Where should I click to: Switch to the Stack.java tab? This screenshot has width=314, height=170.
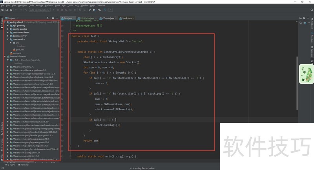point(127,18)
